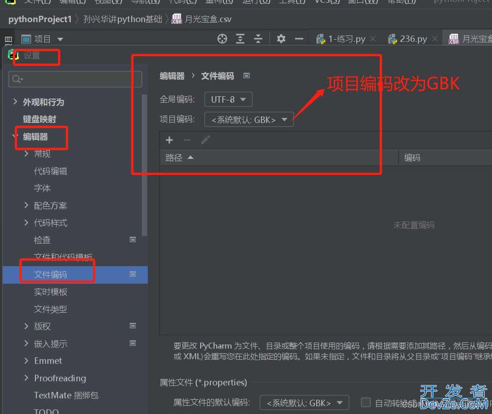Image resolution: width=492 pixels, height=414 pixels.
Task: Close the 236.py tab
Action: click(434, 39)
